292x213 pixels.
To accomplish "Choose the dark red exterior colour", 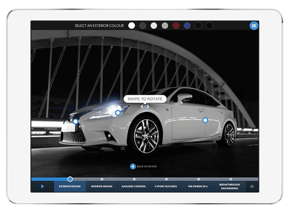I will (x=176, y=26).
